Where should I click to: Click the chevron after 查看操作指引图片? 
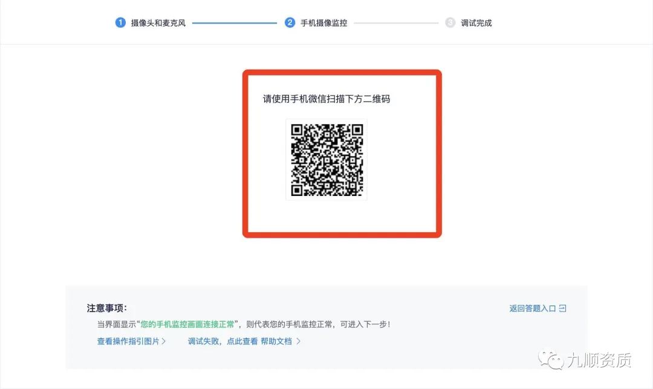[x=164, y=341]
